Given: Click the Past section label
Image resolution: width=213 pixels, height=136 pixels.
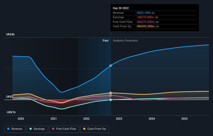Looking at the screenshot, I should 106,41.
